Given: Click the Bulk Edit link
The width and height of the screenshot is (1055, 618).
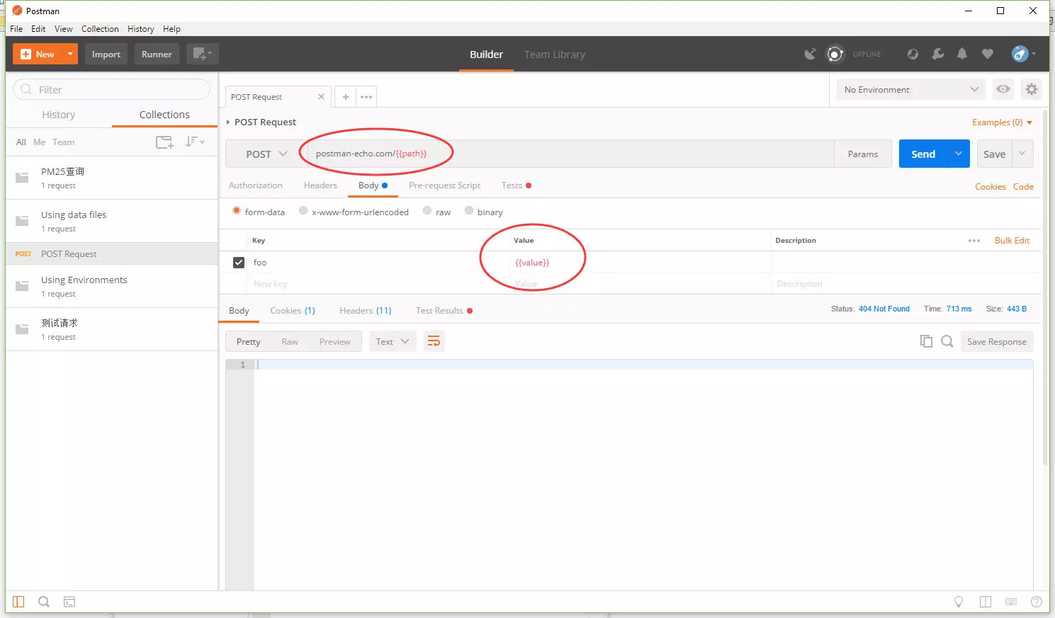Looking at the screenshot, I should tap(1012, 241).
